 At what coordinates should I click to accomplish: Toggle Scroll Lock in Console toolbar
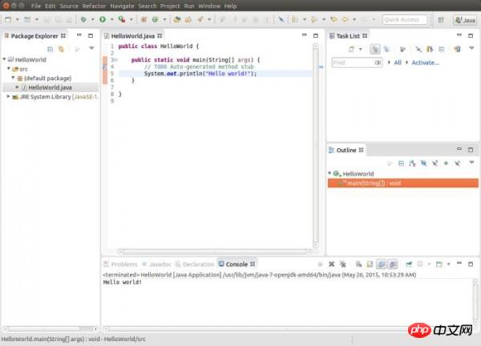(370, 264)
